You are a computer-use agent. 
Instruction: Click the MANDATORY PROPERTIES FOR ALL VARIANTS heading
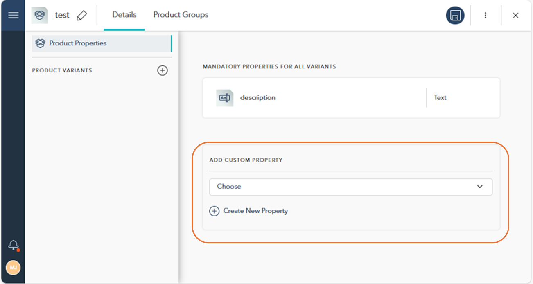(x=269, y=67)
